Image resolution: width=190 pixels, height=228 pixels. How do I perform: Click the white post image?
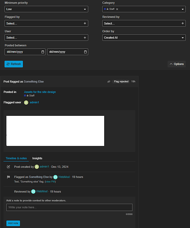point(55,131)
